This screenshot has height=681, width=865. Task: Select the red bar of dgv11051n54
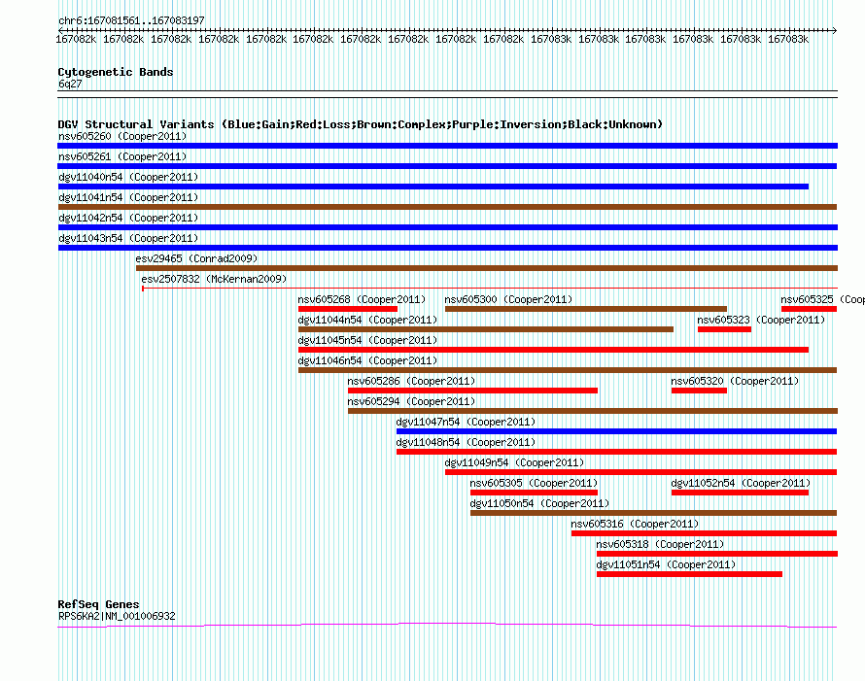click(x=690, y=574)
